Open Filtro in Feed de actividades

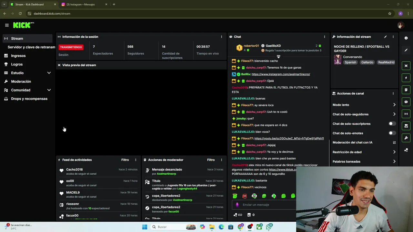click(x=125, y=160)
